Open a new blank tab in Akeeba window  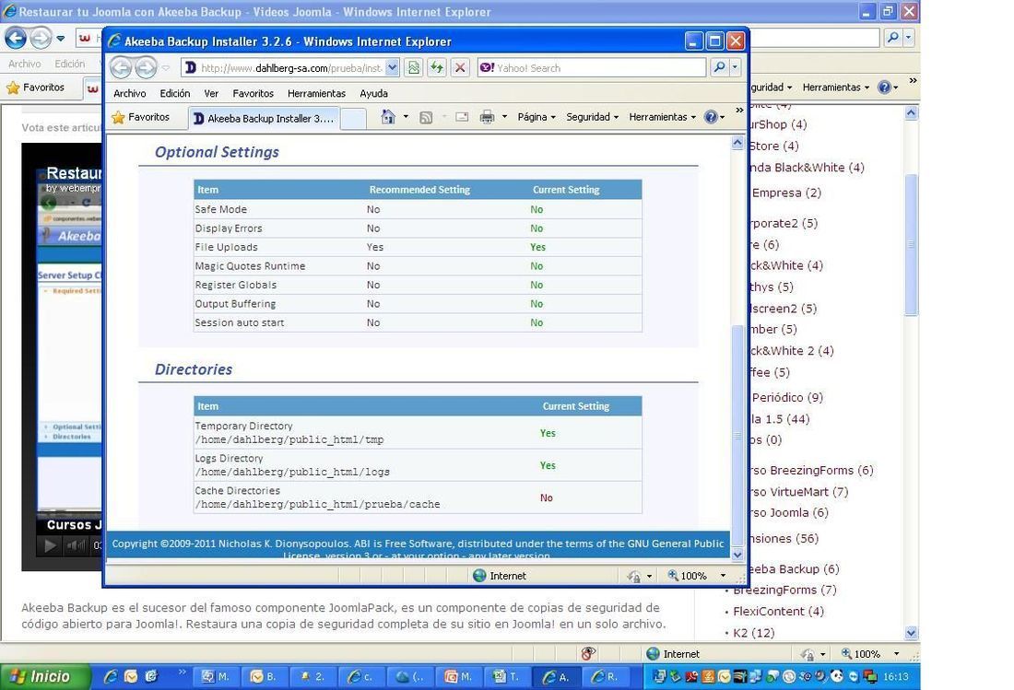pos(353,119)
